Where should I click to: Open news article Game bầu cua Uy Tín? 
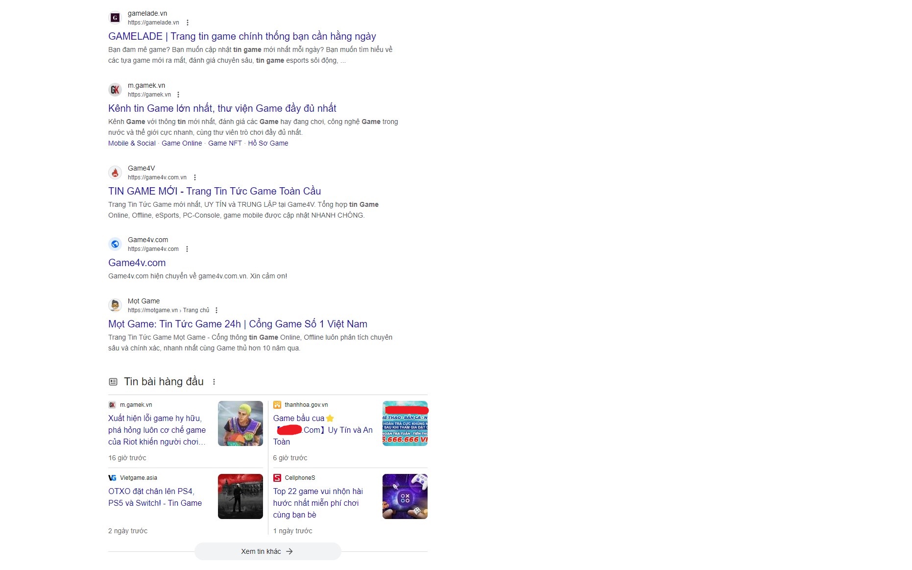[323, 430]
